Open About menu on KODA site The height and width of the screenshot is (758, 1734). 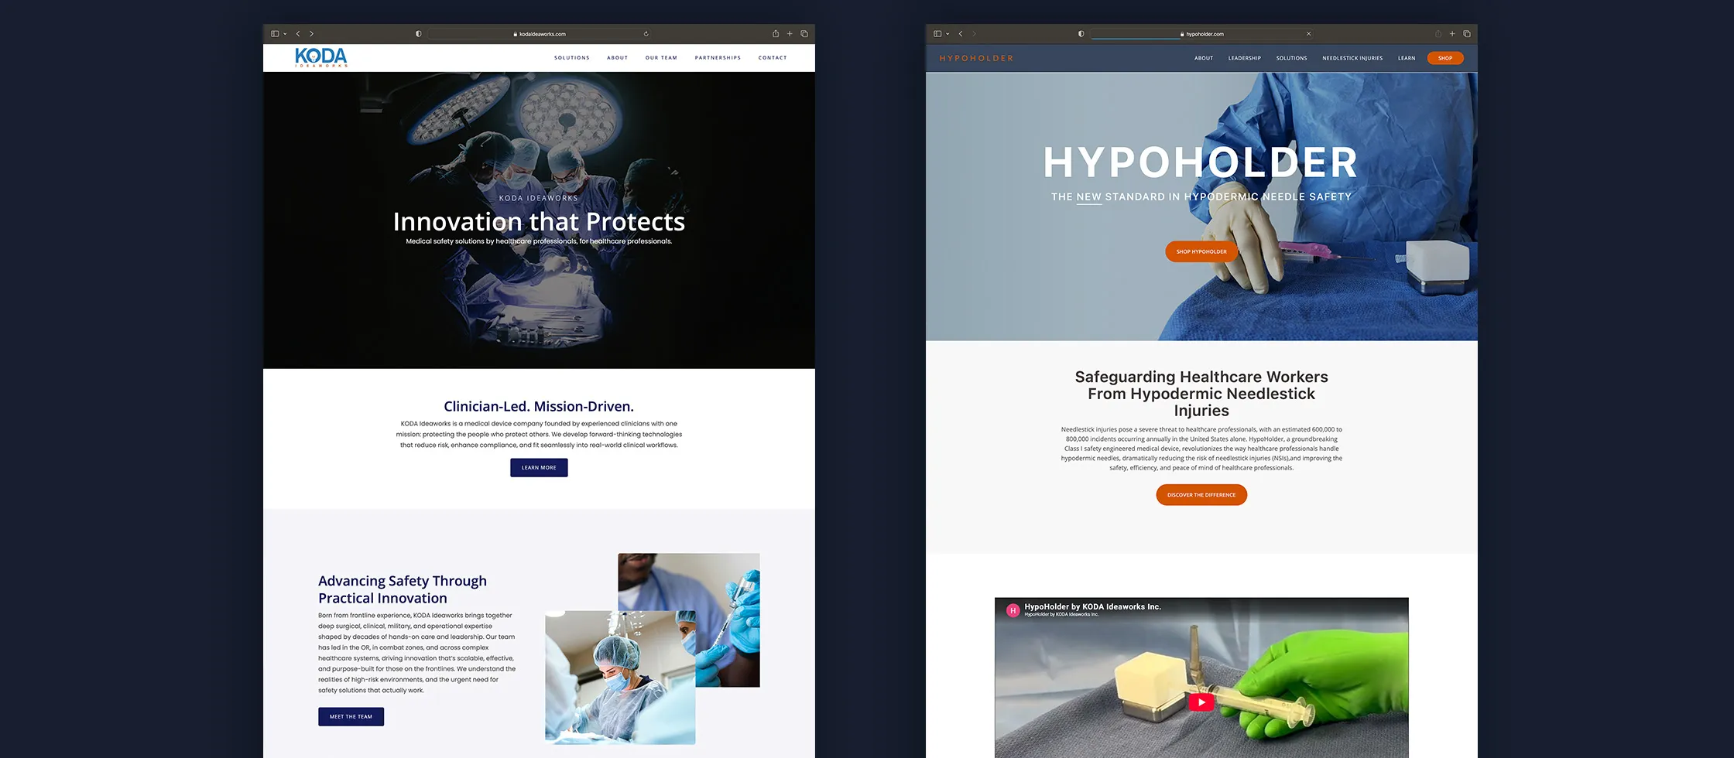(618, 58)
